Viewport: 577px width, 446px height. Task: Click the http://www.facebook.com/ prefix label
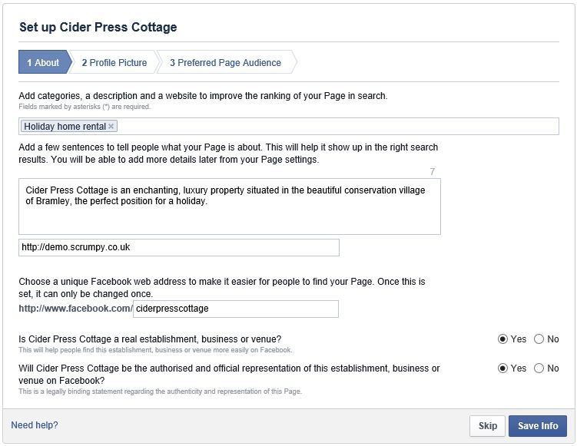pos(75,309)
